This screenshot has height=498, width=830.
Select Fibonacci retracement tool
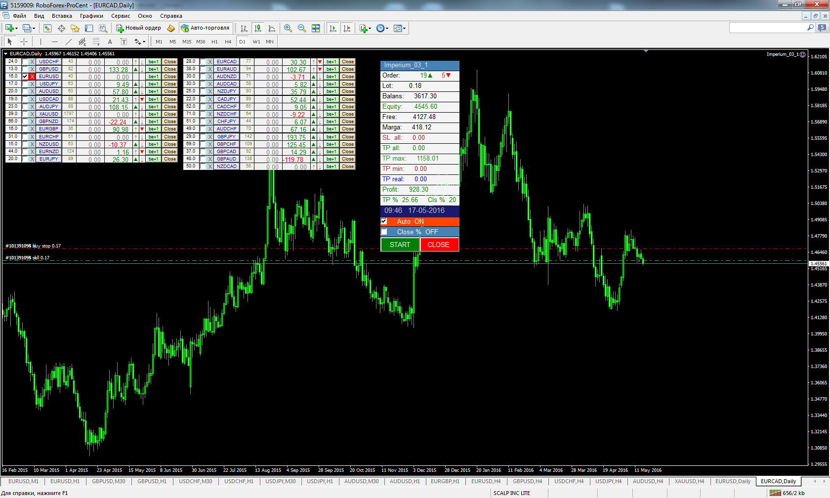click(x=96, y=41)
